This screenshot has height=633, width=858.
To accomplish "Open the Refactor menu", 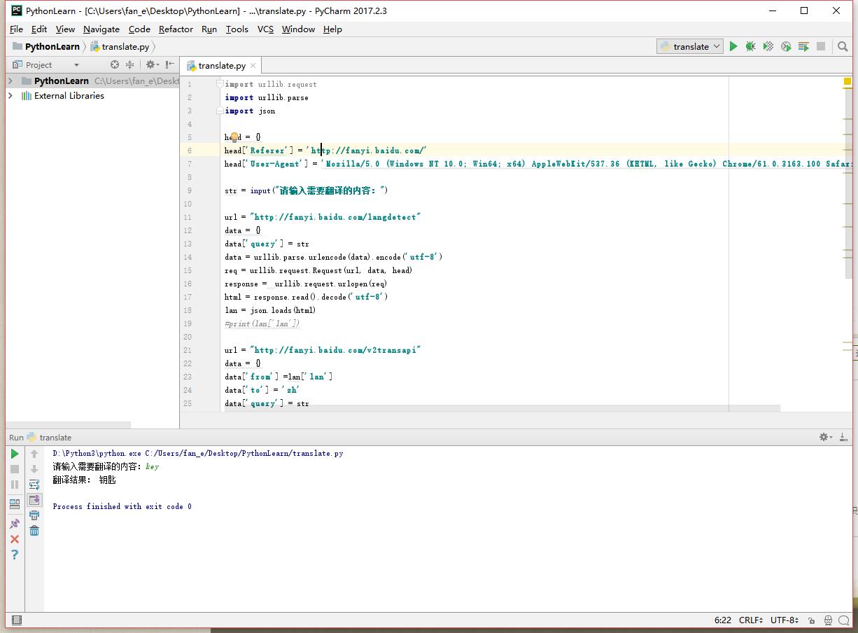I will tap(176, 29).
